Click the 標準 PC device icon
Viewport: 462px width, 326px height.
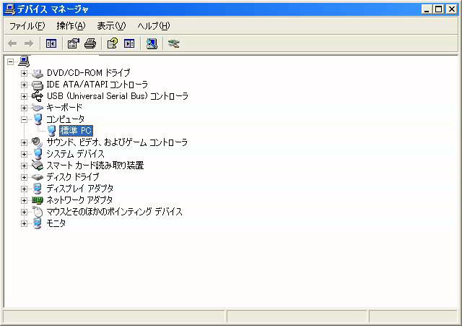(x=51, y=131)
